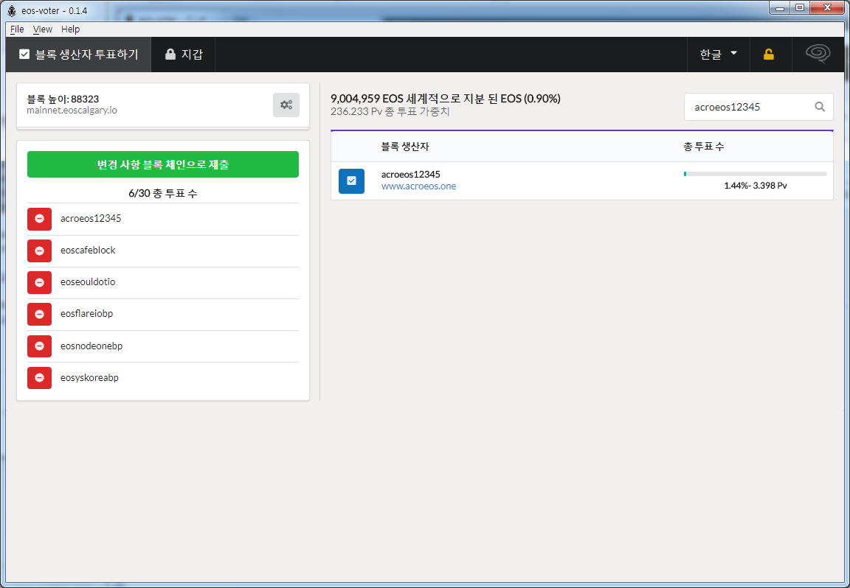850x588 pixels.
Task: Toggle vote checkbox for acroeos12345 producer
Action: tap(351, 181)
